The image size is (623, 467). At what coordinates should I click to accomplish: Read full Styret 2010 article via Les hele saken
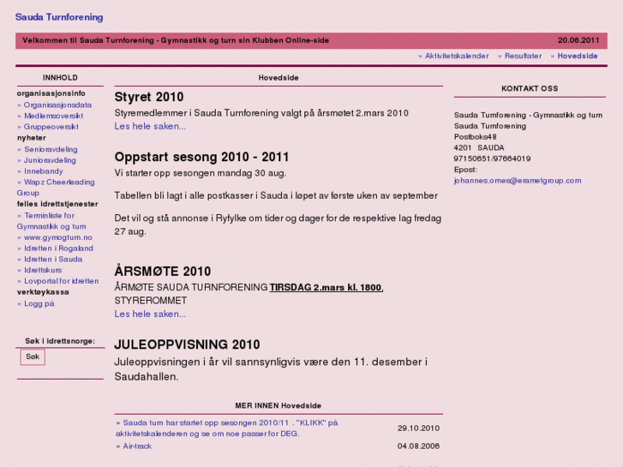tap(150, 126)
